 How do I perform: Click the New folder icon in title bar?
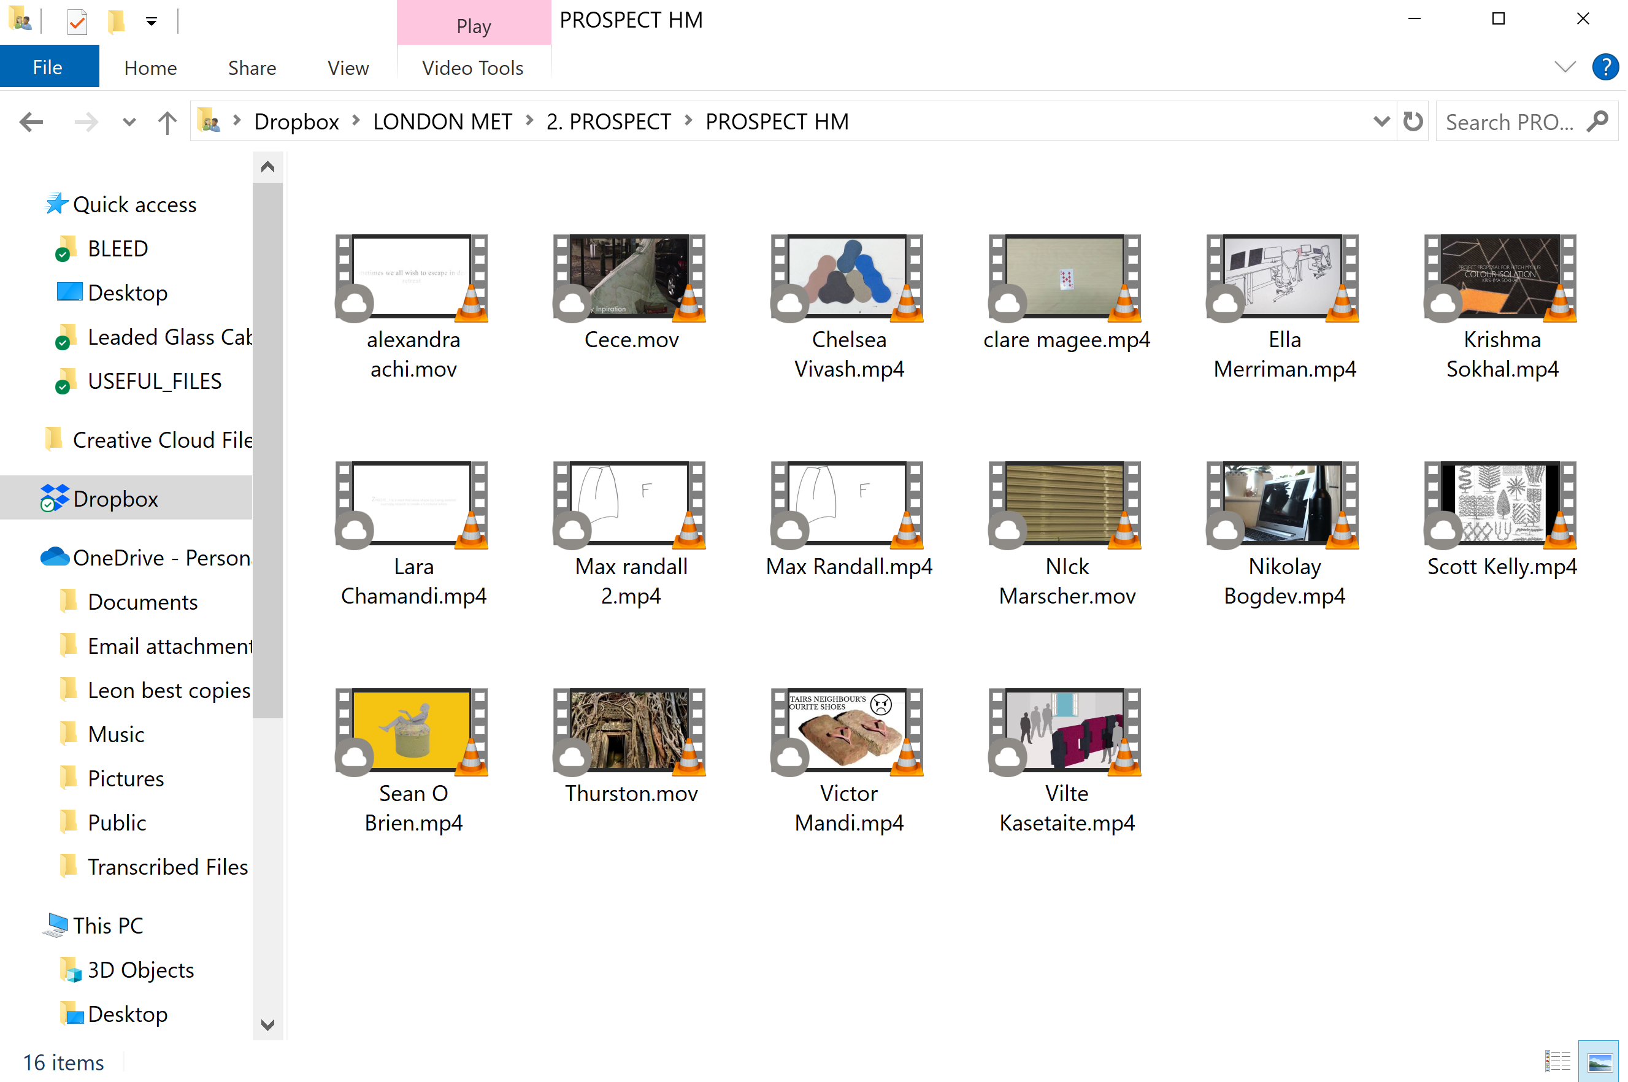click(x=115, y=21)
